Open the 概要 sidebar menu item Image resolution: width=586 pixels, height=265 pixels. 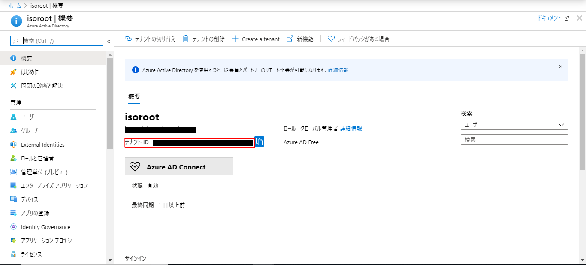[53, 58]
